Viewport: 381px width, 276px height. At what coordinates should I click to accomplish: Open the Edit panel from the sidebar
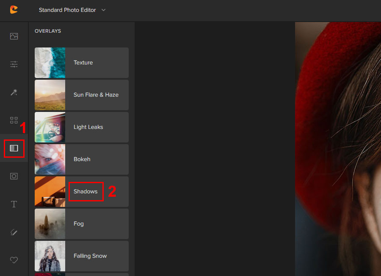click(14, 36)
